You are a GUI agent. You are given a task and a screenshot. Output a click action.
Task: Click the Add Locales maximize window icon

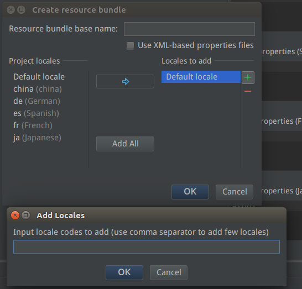pos(25,215)
